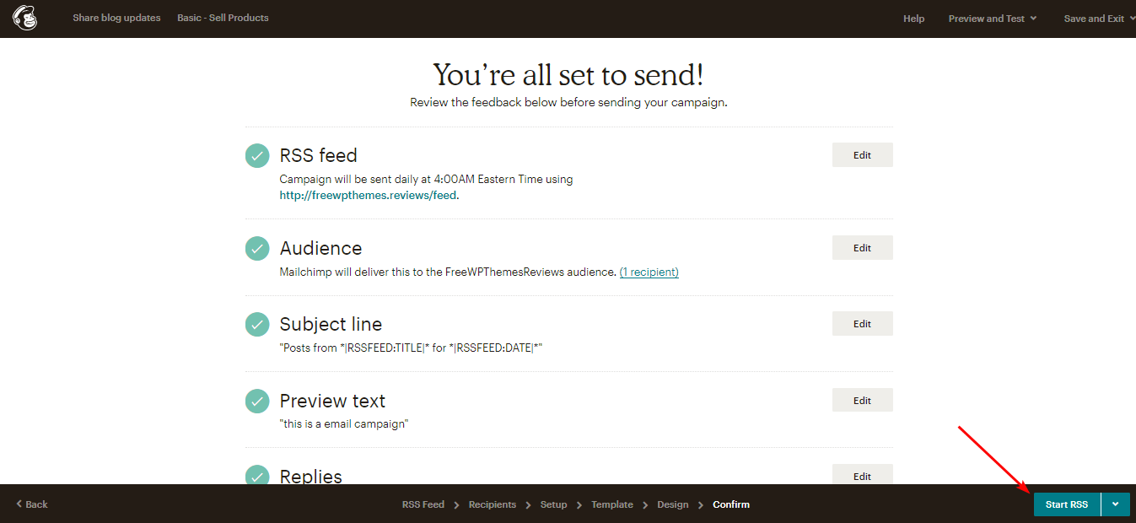
Task: Click the Mailchimp monkey logo
Action: pyautogui.click(x=24, y=18)
